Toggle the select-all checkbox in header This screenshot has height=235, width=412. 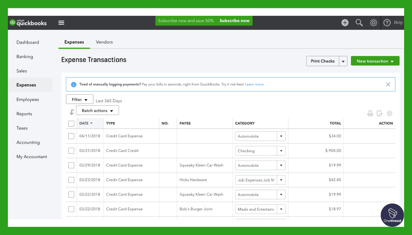coord(71,124)
